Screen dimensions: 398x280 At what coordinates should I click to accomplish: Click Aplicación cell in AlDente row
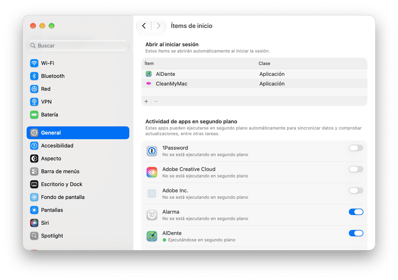click(x=272, y=74)
